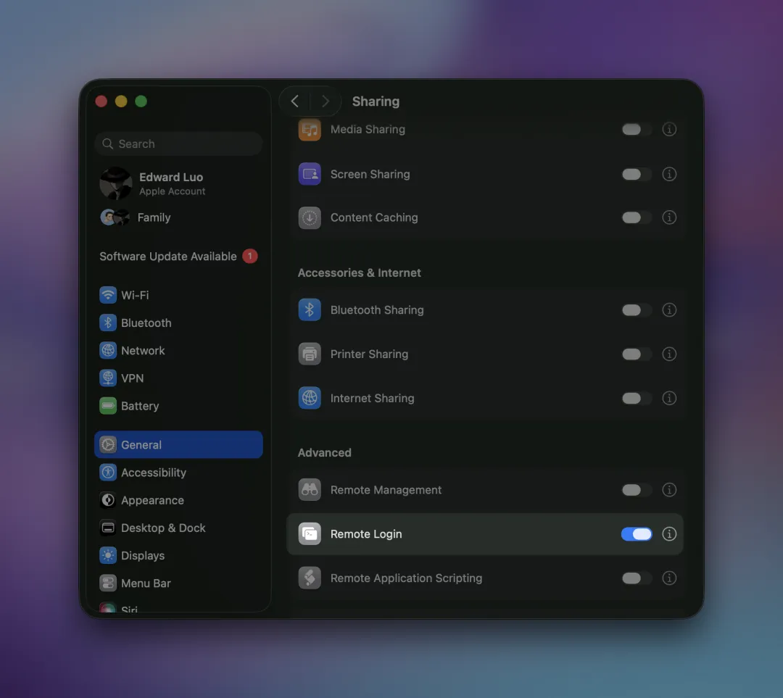
Task: Enable Media Sharing toggle
Action: tap(637, 129)
